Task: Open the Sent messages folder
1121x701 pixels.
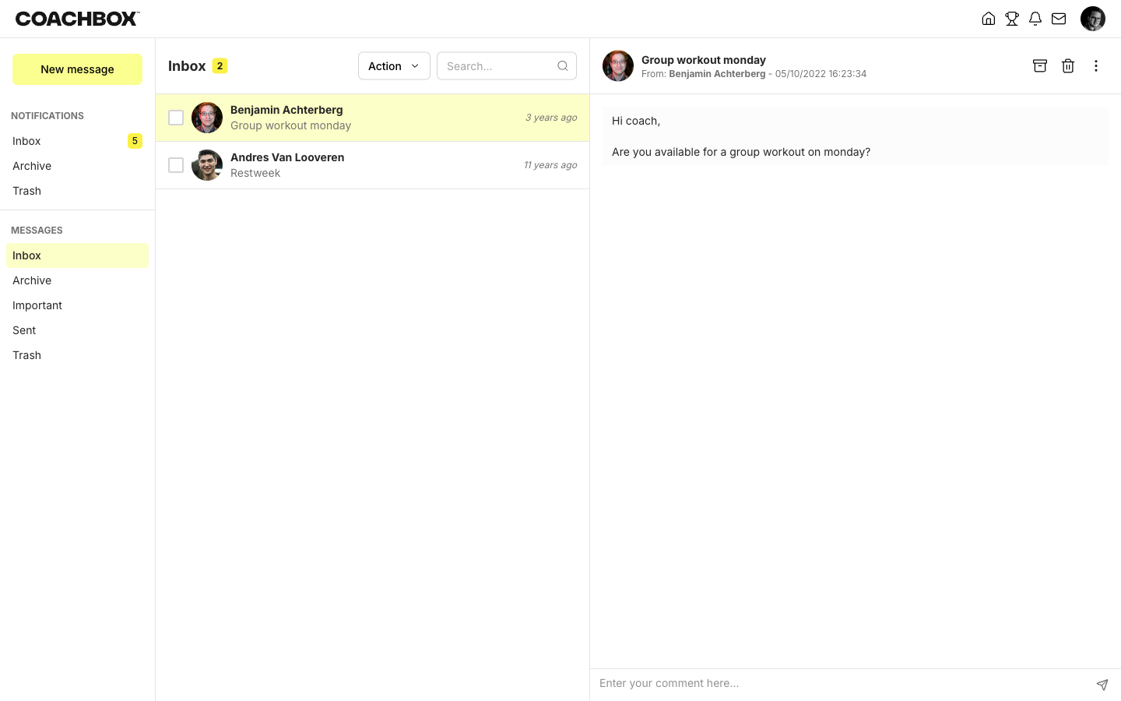Action: click(x=78, y=330)
